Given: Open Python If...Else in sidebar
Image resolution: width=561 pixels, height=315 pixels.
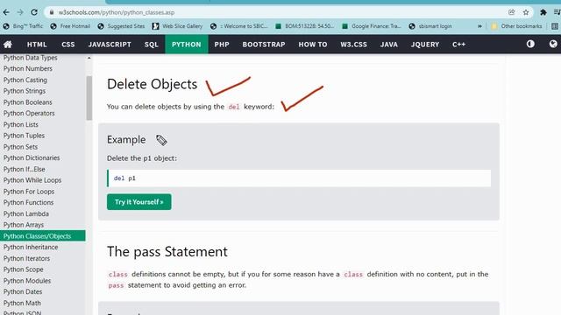Looking at the screenshot, I should click(25, 169).
